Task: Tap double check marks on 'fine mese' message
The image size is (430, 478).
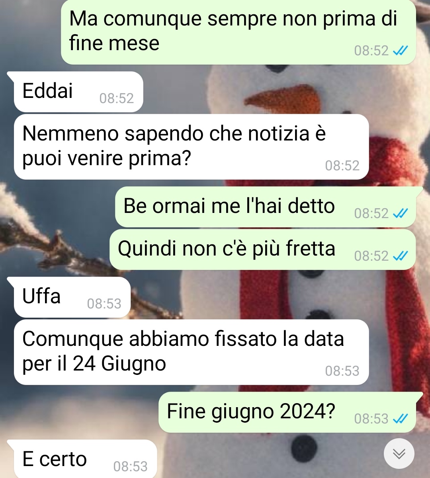Action: [x=400, y=51]
